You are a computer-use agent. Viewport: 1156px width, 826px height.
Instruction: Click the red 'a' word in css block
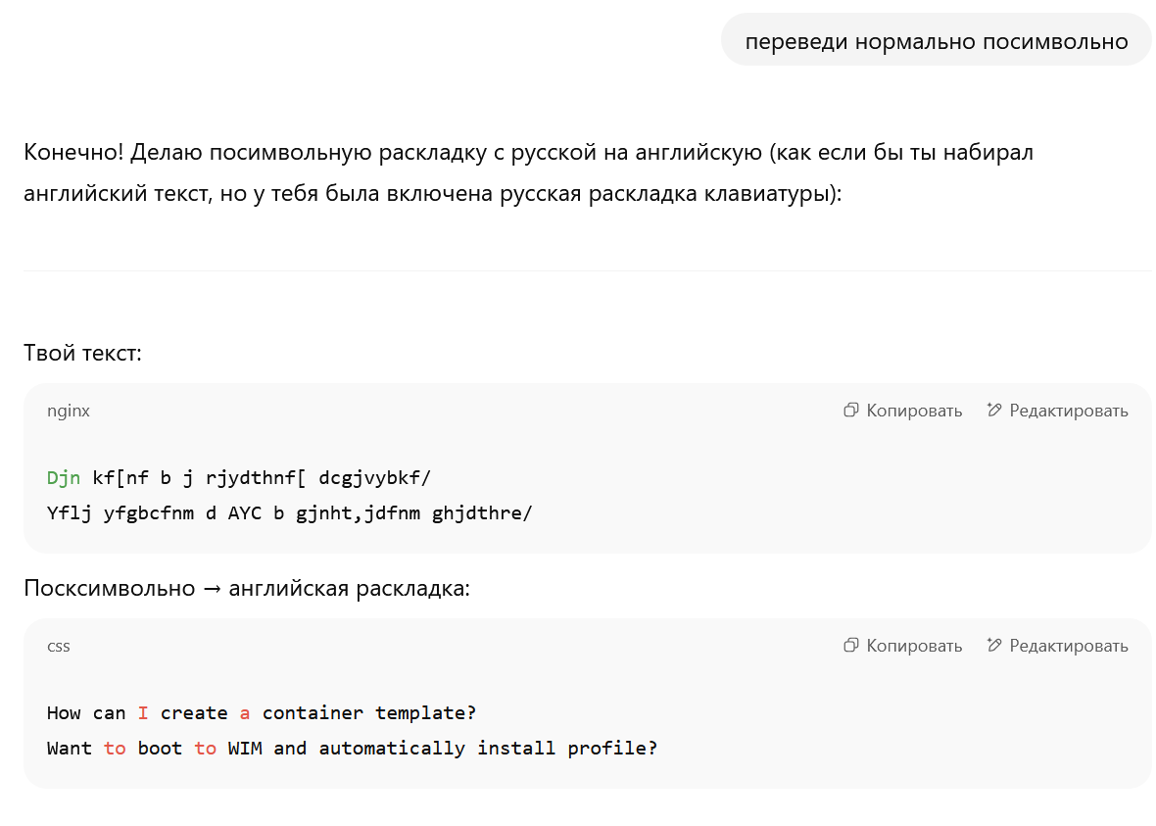coord(245,713)
